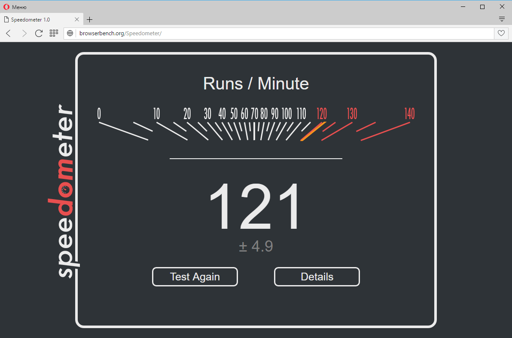Screen dimensions: 512x338
Task: Maximize the Opera window
Action: (x=482, y=7)
